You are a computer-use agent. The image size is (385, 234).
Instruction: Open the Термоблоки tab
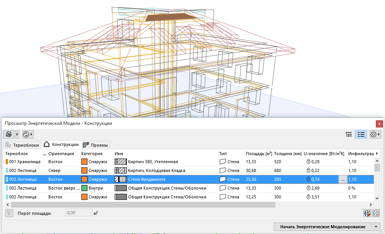point(22,145)
